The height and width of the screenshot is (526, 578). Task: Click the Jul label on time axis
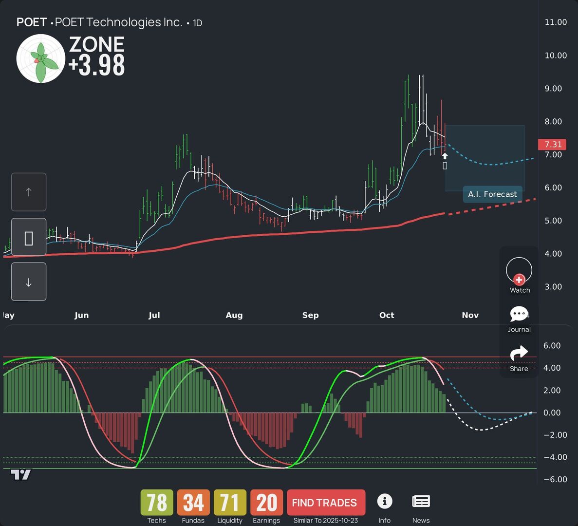[x=154, y=315]
